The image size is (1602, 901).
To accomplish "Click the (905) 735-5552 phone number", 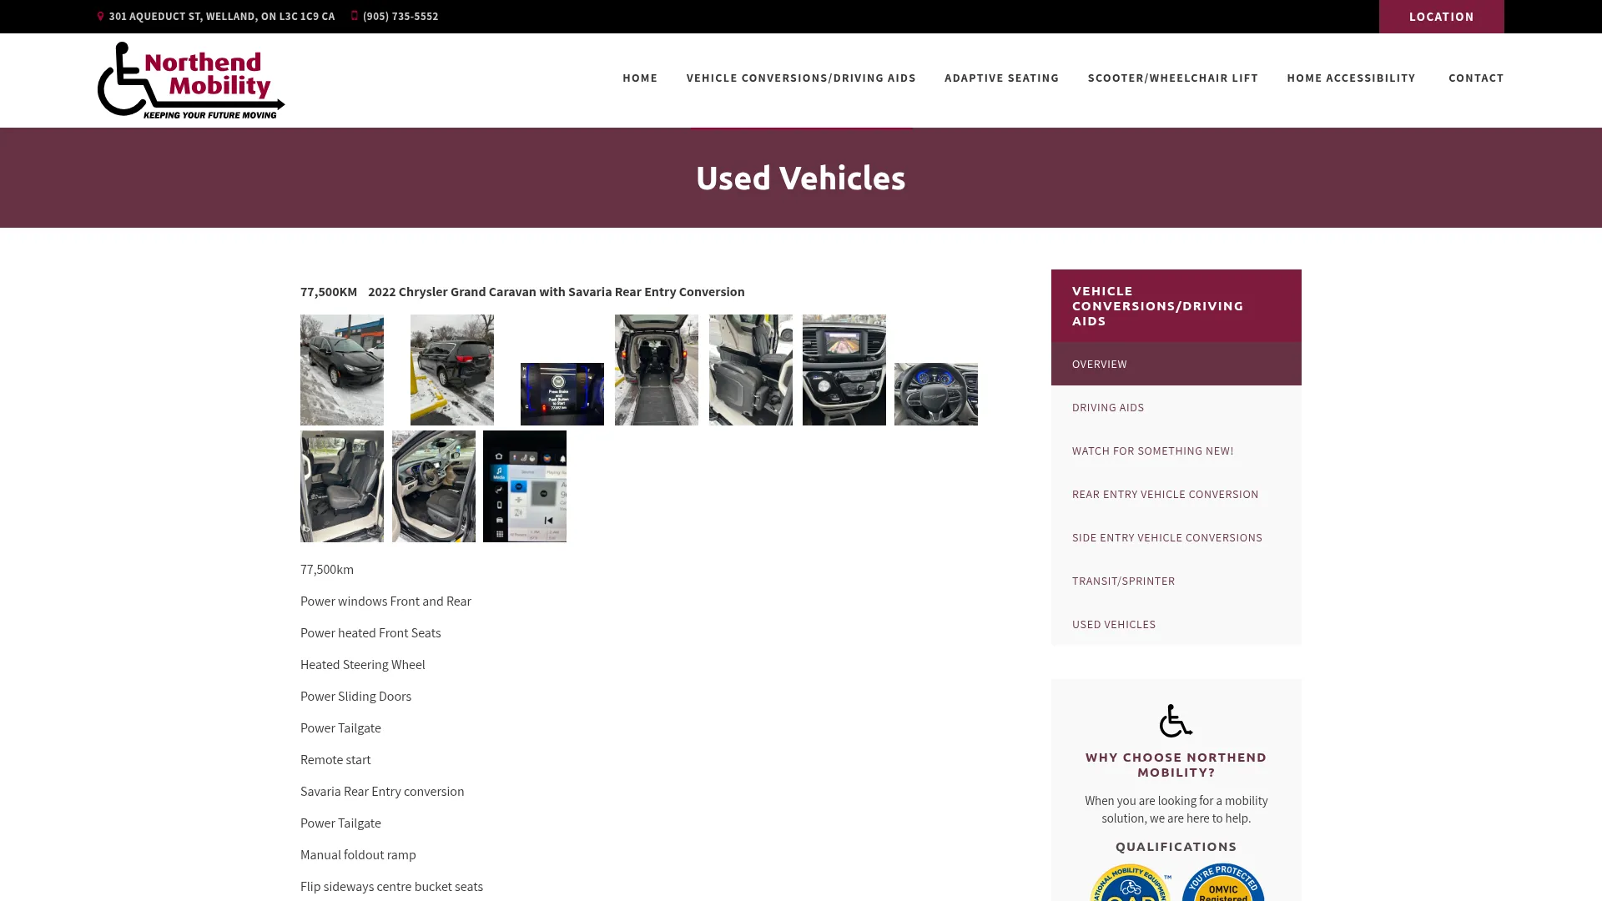I will [400, 16].
